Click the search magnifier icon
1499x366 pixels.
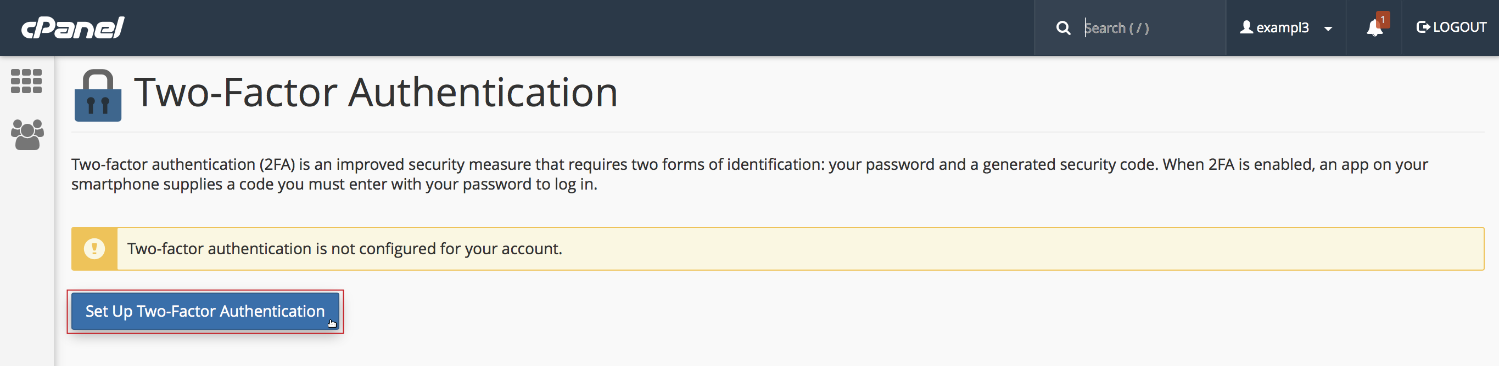[1062, 28]
